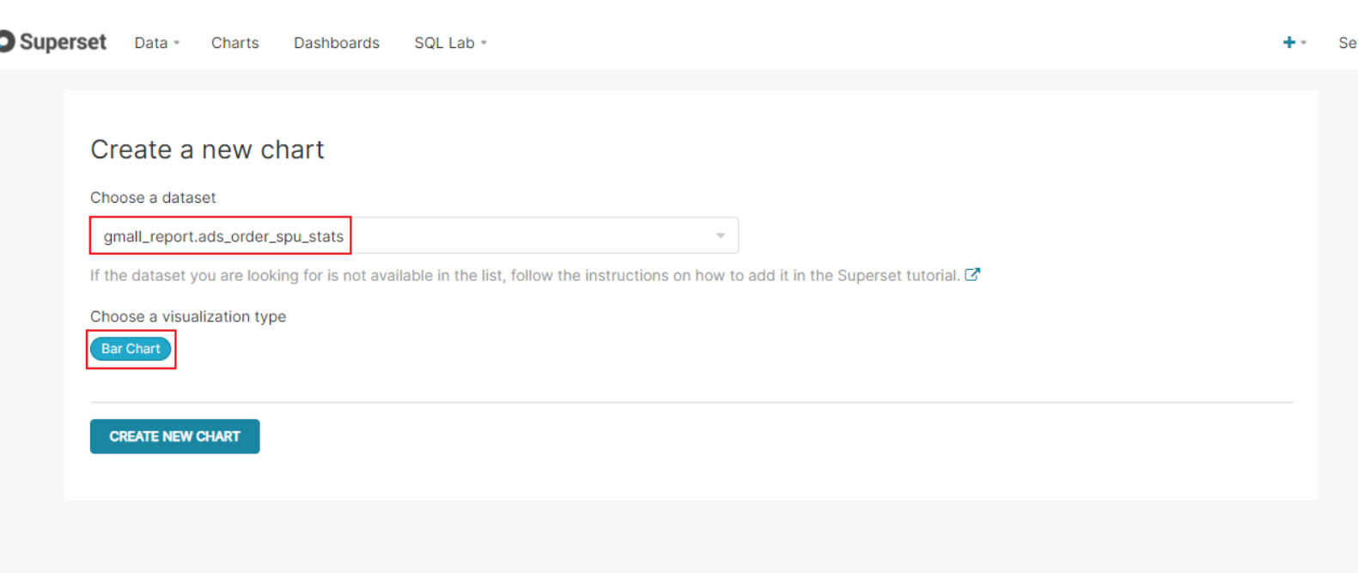Click the Choose a visualization type label
Viewport: 1358px width, 573px height.
[x=188, y=316]
